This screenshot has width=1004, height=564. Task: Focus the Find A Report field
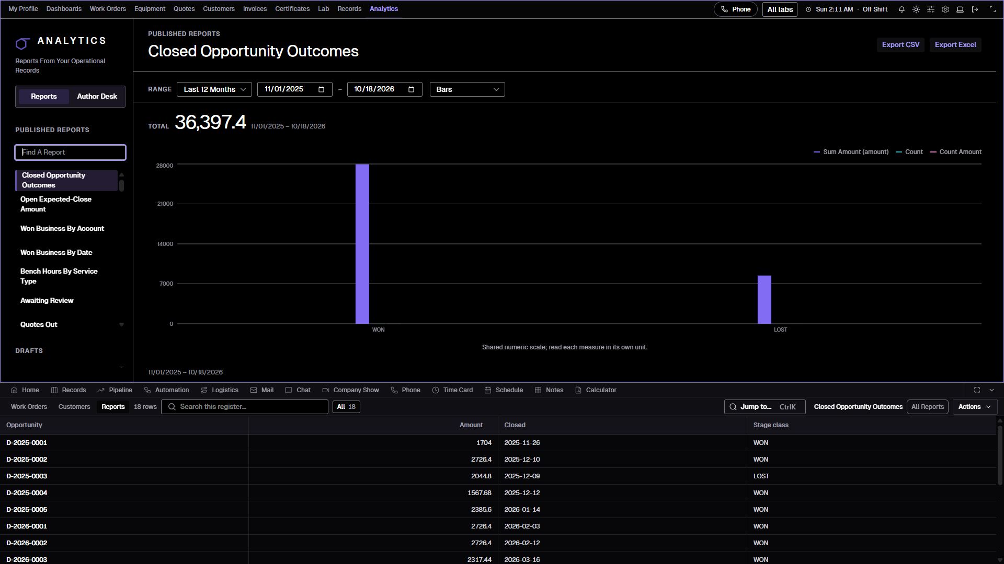pyautogui.click(x=71, y=152)
